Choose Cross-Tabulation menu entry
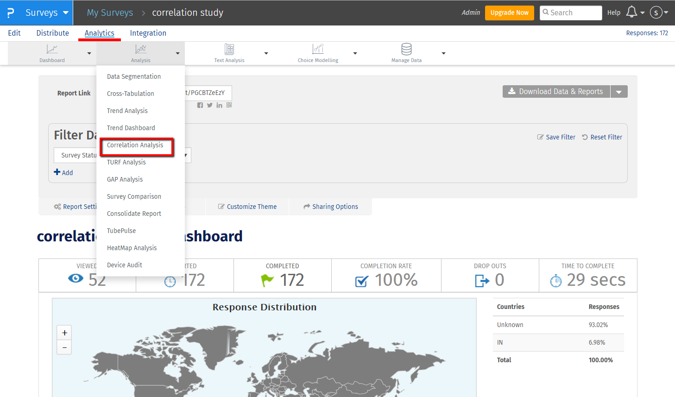This screenshot has height=397, width=675. (131, 94)
